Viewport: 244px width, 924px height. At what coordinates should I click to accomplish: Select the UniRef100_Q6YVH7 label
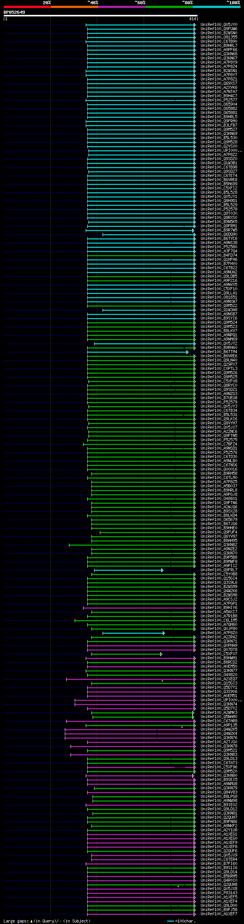coord(219,536)
